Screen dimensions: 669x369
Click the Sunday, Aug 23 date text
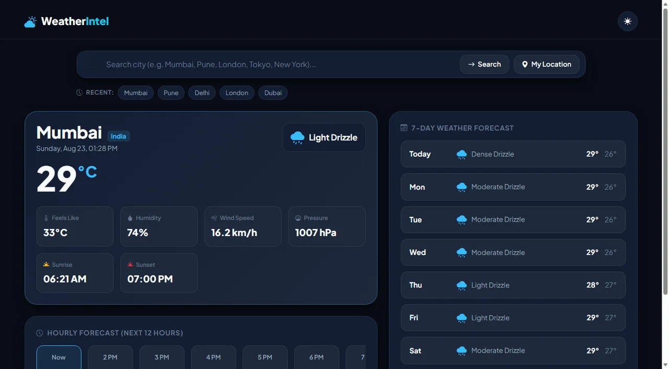click(77, 148)
